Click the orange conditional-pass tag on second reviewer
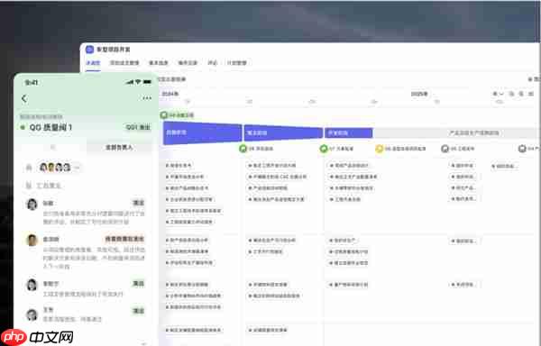Viewport: 541px width, 346px height. 124,239
